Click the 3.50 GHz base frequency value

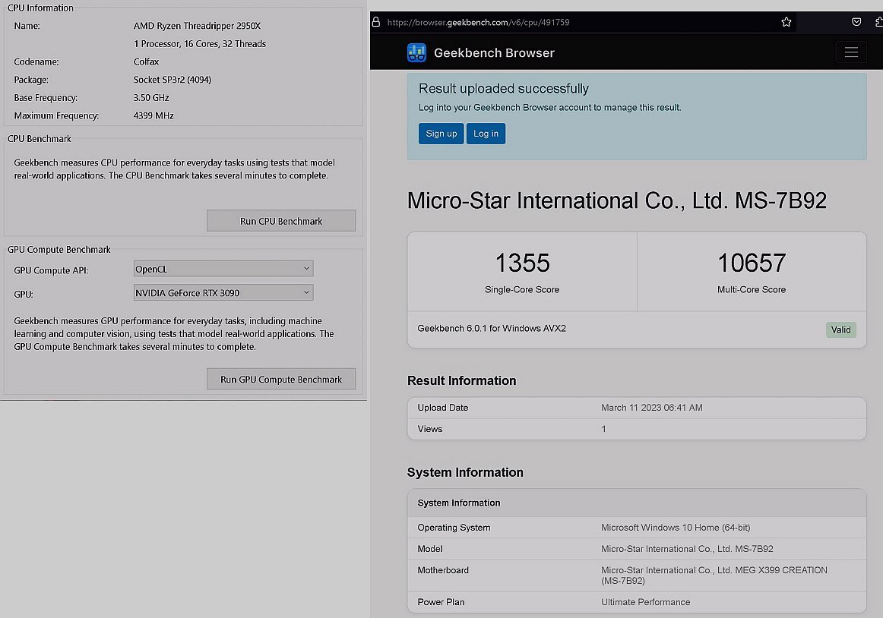click(x=151, y=98)
